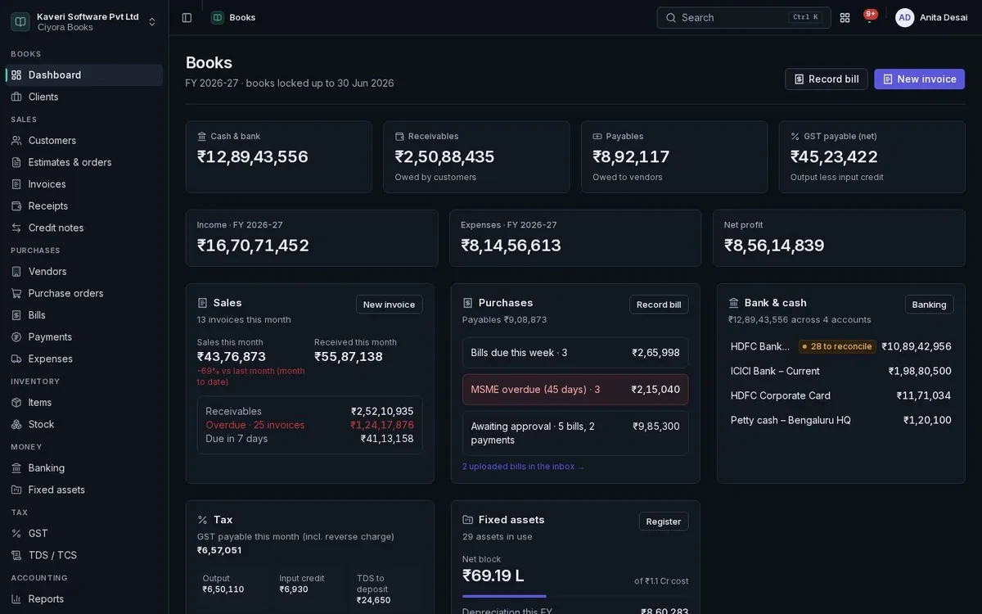Go to Customers page
The width and height of the screenshot is (982, 614).
point(84,141)
